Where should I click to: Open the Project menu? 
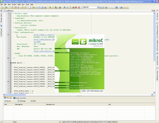click(x=14, y=4)
